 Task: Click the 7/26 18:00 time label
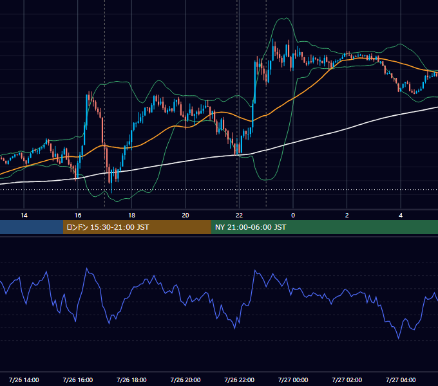coord(131,380)
